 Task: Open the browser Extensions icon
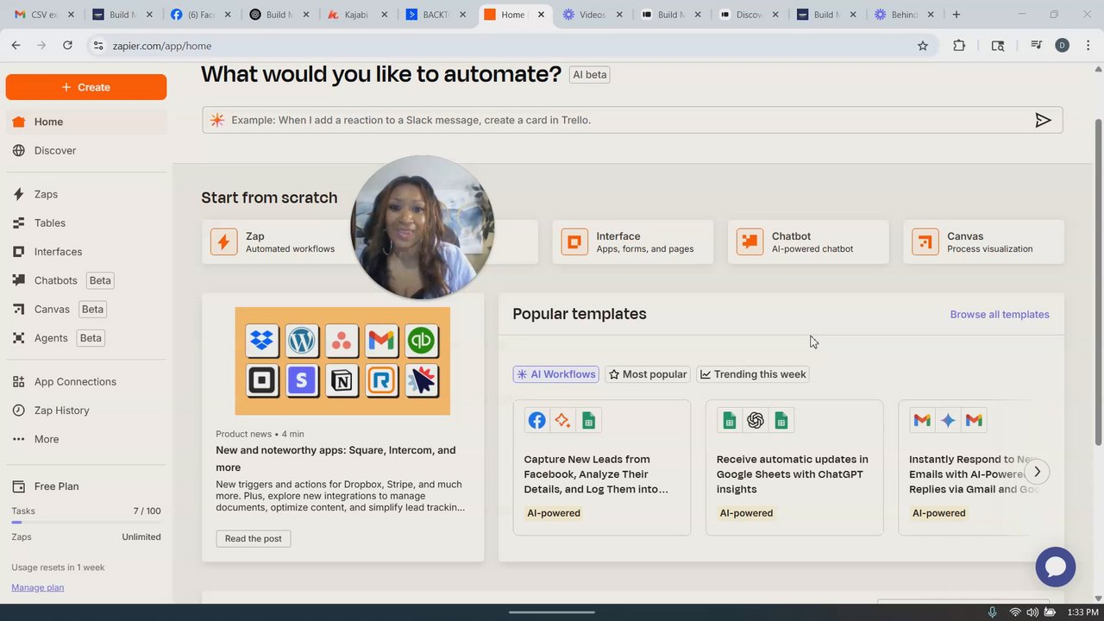(959, 46)
